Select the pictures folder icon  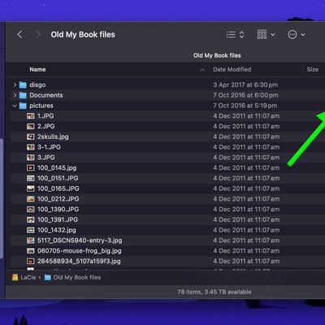tap(23, 106)
